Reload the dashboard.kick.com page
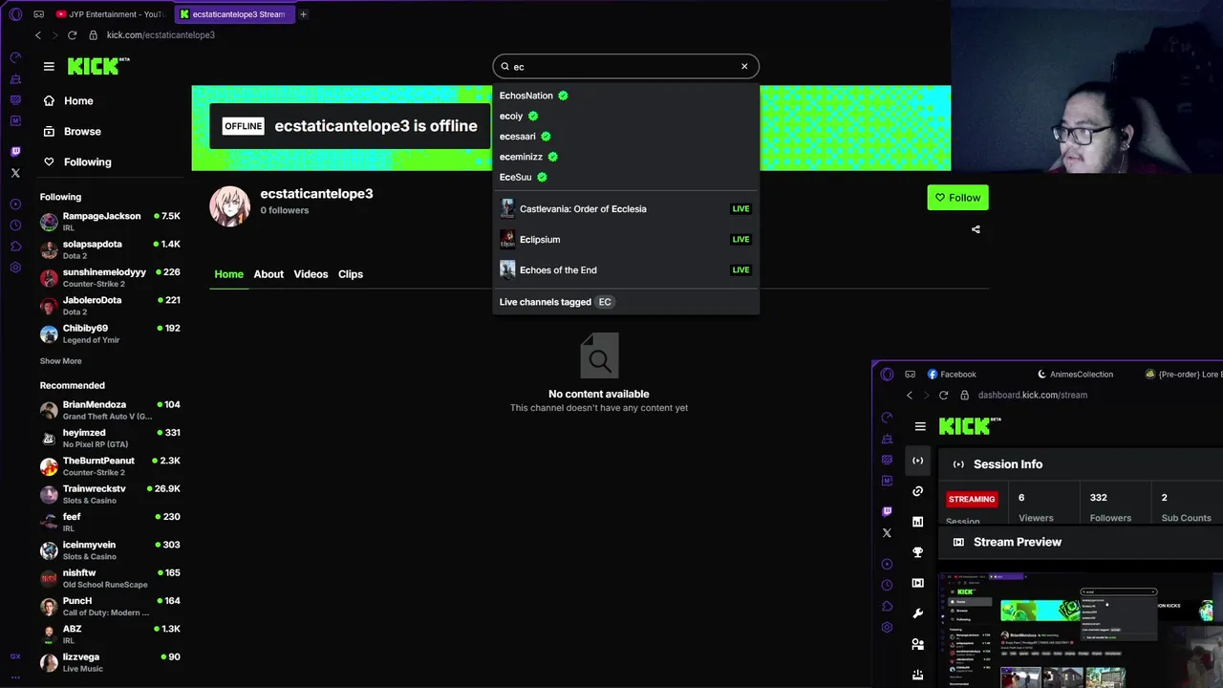Viewport: 1223px width, 688px height. point(943,396)
